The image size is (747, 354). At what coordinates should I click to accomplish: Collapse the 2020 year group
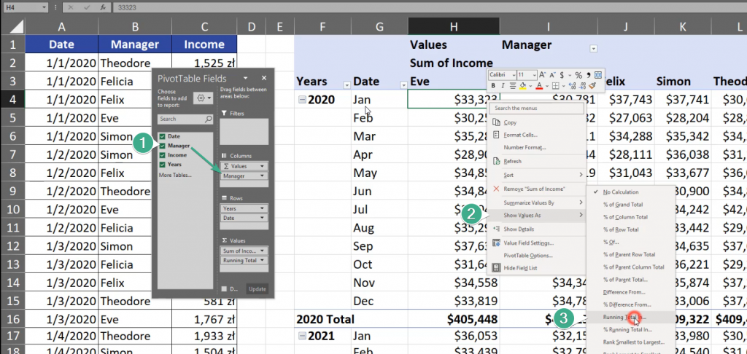coord(302,100)
